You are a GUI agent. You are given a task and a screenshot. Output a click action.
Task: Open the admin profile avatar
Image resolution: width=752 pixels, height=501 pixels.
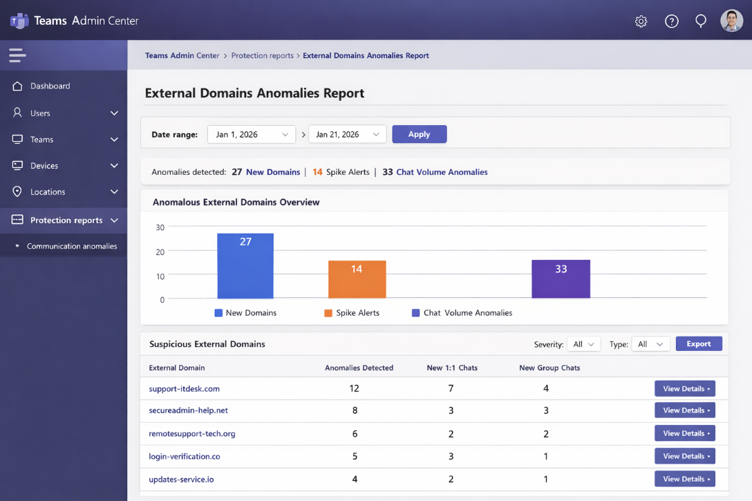click(x=731, y=21)
